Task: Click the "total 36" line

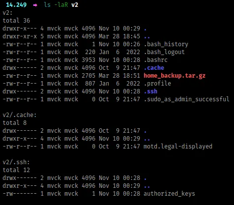Action: coord(16,21)
